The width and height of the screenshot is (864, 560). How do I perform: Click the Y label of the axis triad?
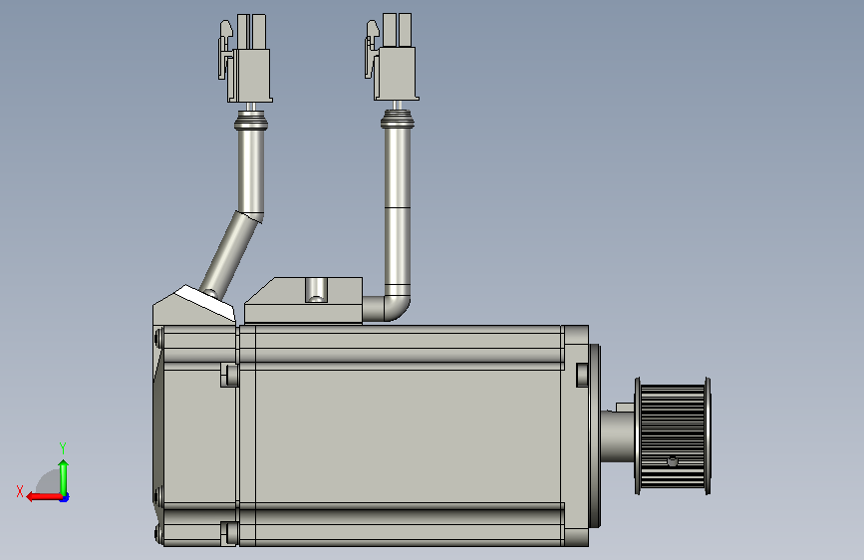63,447
